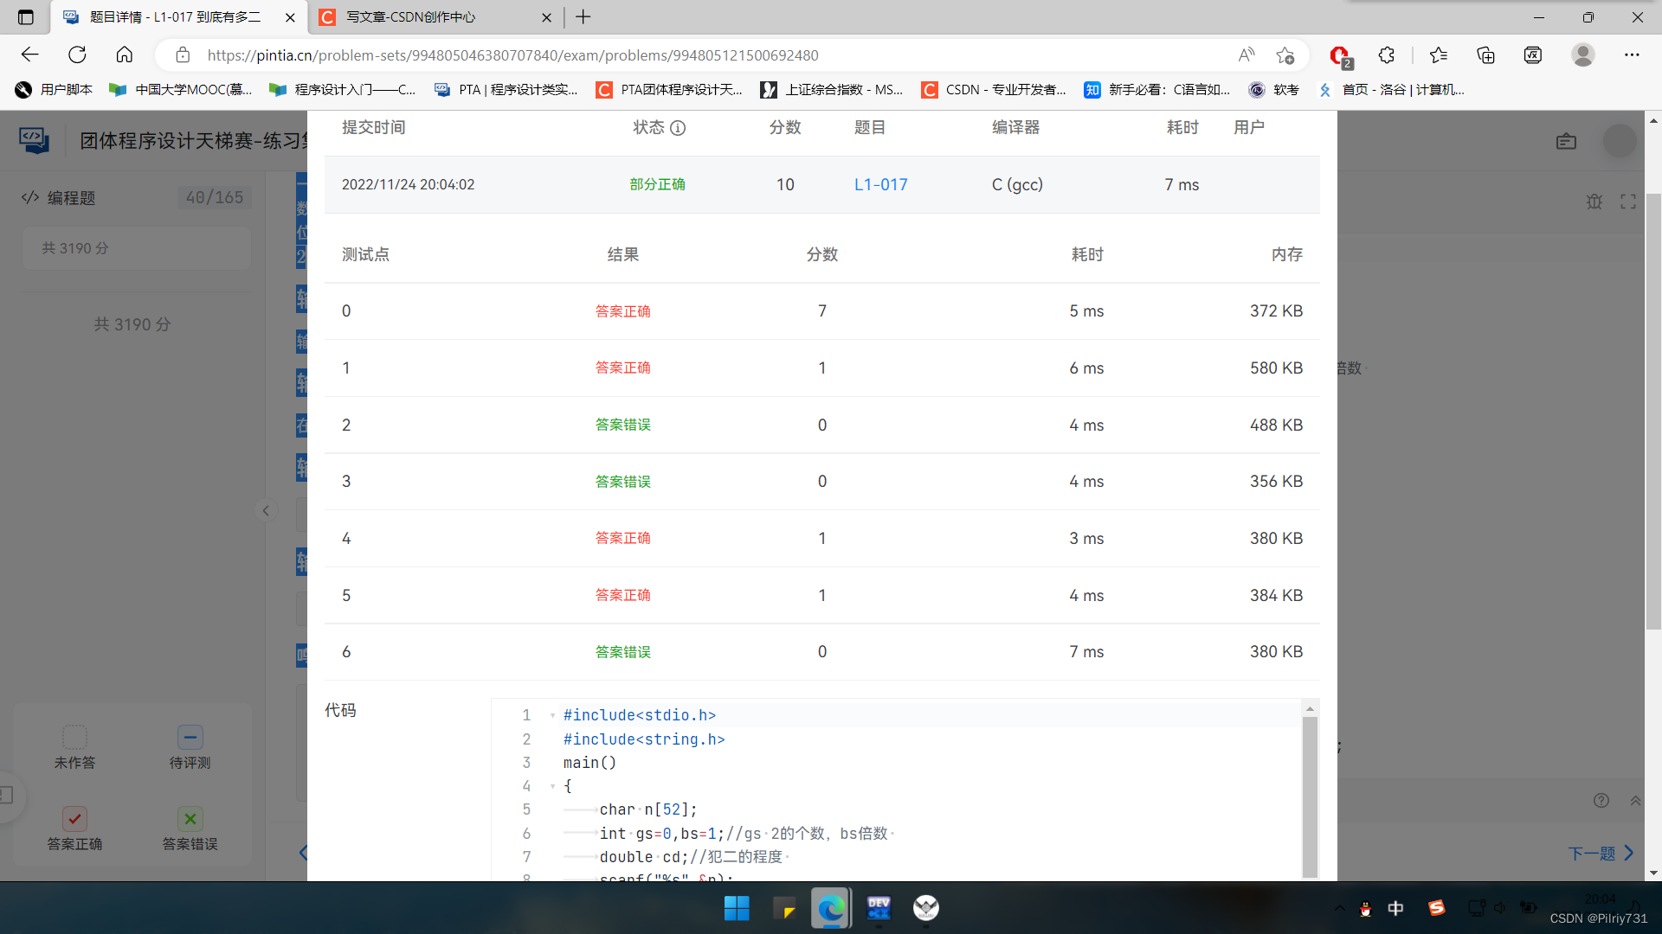
Task: Click the left chevron near the code panel
Action: 302,852
